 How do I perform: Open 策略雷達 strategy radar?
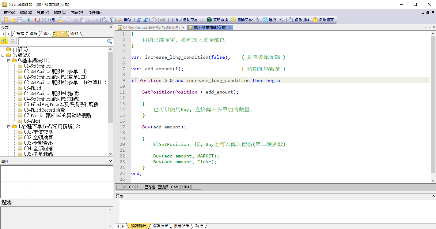click(217, 20)
